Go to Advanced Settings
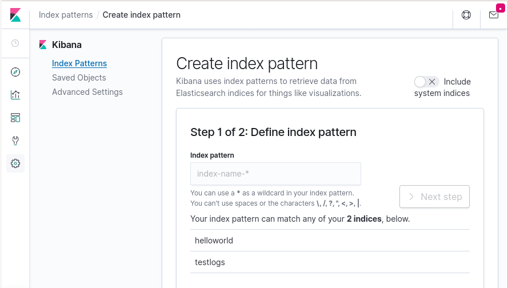The height and width of the screenshot is (288, 508). coord(87,92)
